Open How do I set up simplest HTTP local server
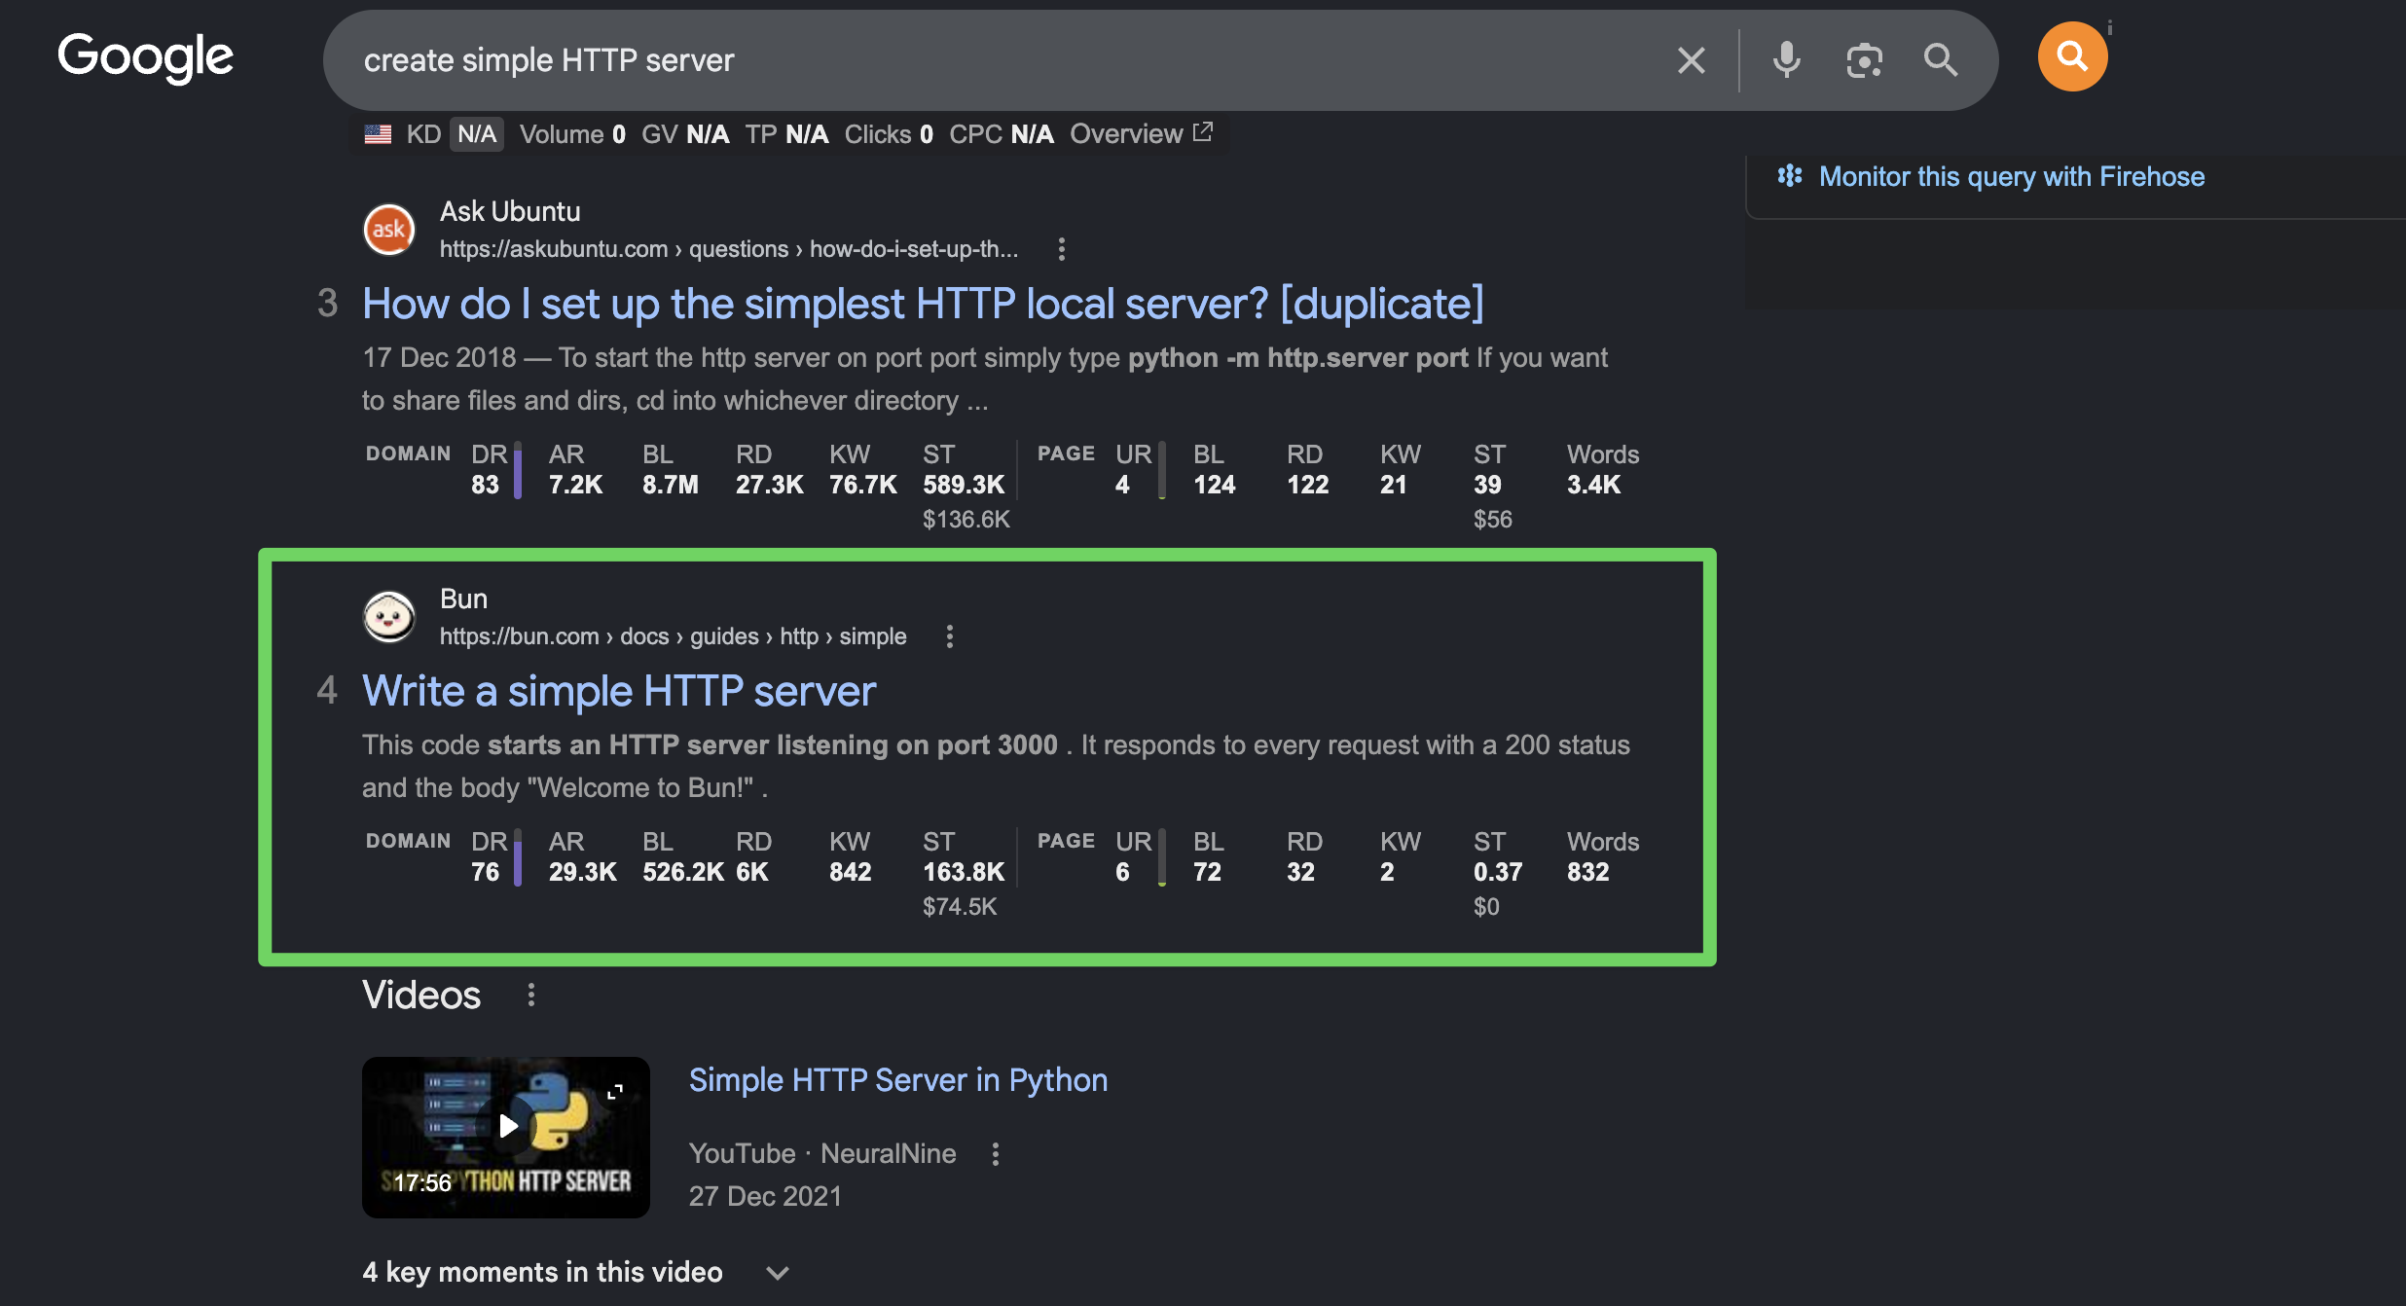The width and height of the screenshot is (2406, 1306). 923,304
